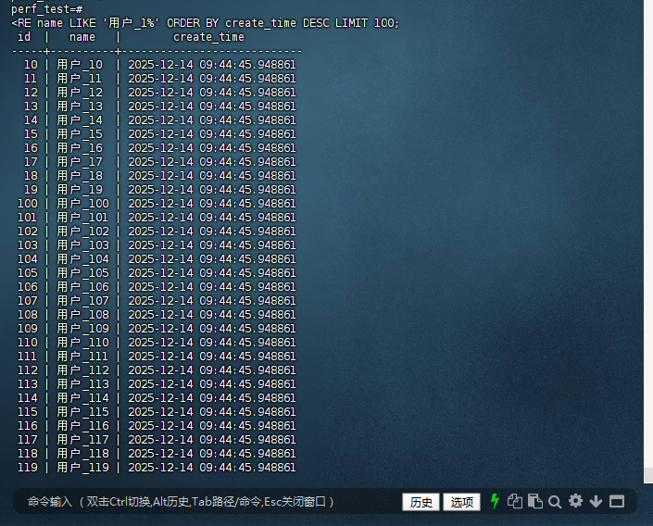Select the 用户_111 name cell
Image resolution: width=653 pixels, height=526 pixels.
[82, 357]
